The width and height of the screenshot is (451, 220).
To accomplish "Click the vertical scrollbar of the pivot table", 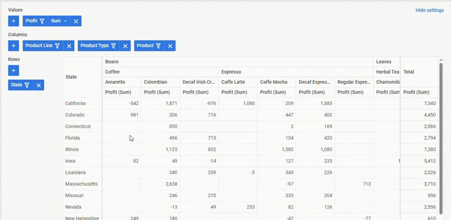I will 441,138.
